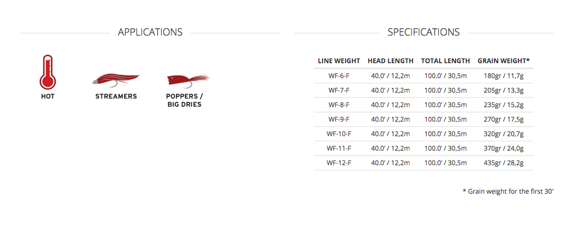
Task: Click the 435gr / 28,2g grain weight
Action: coord(503,163)
